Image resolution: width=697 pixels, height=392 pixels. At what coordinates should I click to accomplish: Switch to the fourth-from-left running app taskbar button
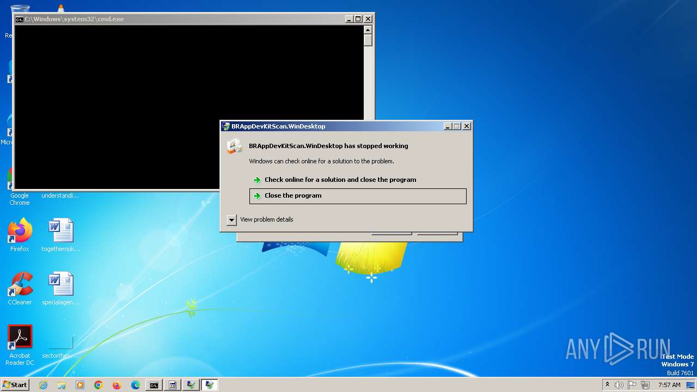coord(210,385)
